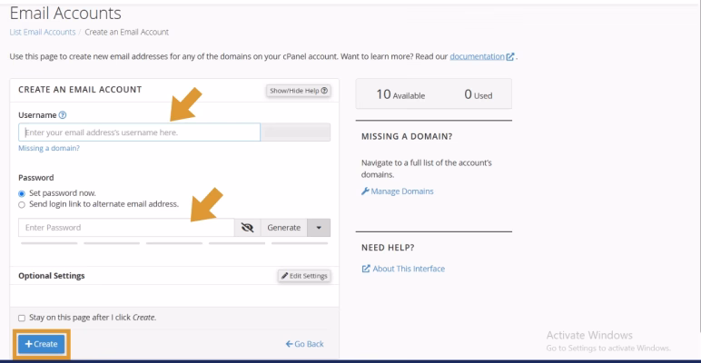Screen dimensions: 701x363
Task: Go to List Email Accounts breadcrumb
Action: tap(42, 33)
